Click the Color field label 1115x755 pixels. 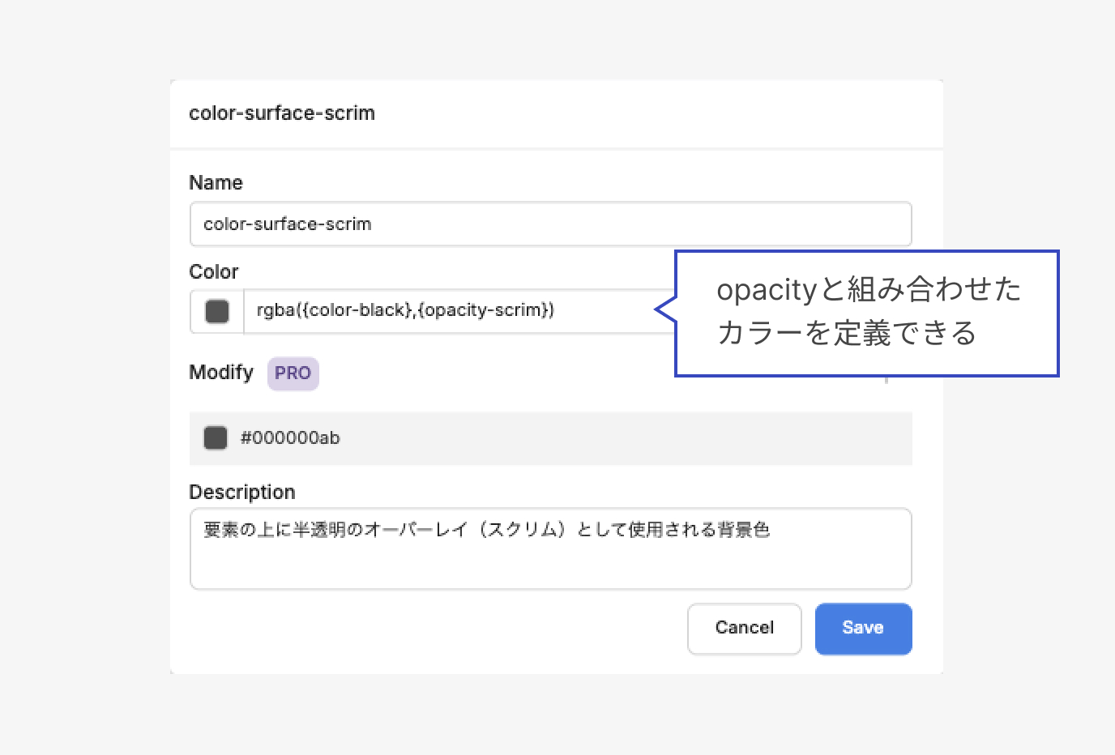(214, 272)
